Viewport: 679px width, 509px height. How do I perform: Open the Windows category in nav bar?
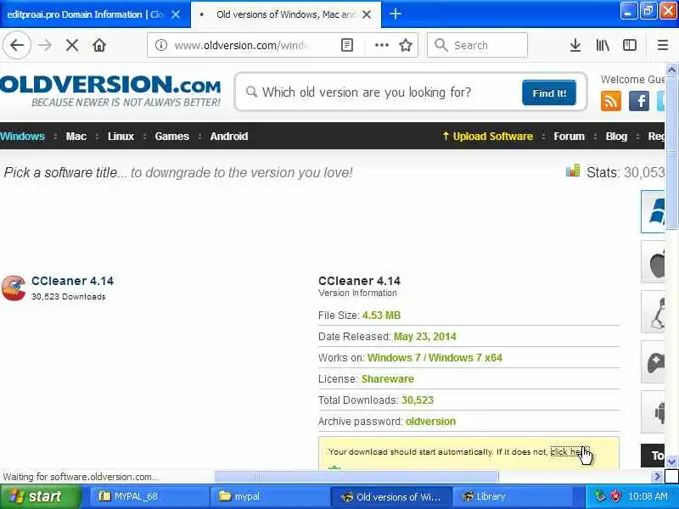pyautogui.click(x=23, y=137)
